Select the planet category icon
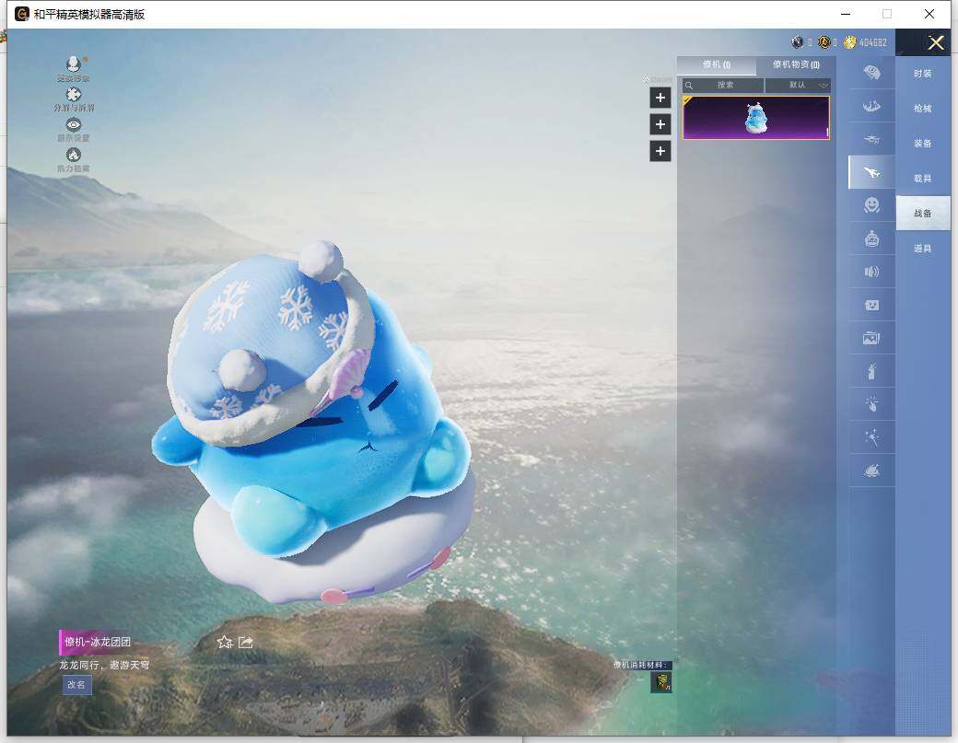The image size is (958, 743). coord(871,470)
